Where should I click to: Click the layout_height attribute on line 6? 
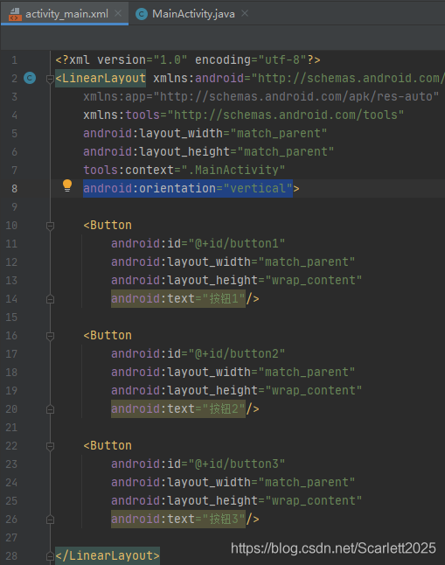coord(209,151)
